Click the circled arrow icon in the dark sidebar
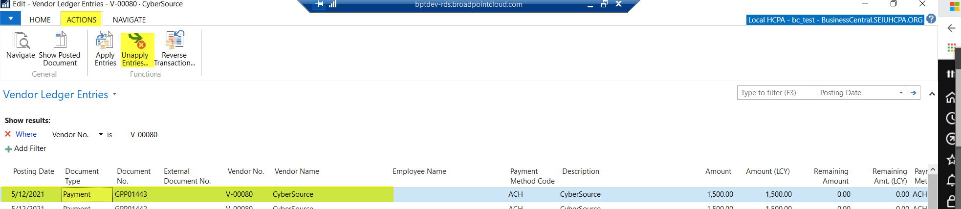Screen dimensions: 961x209 [951, 139]
